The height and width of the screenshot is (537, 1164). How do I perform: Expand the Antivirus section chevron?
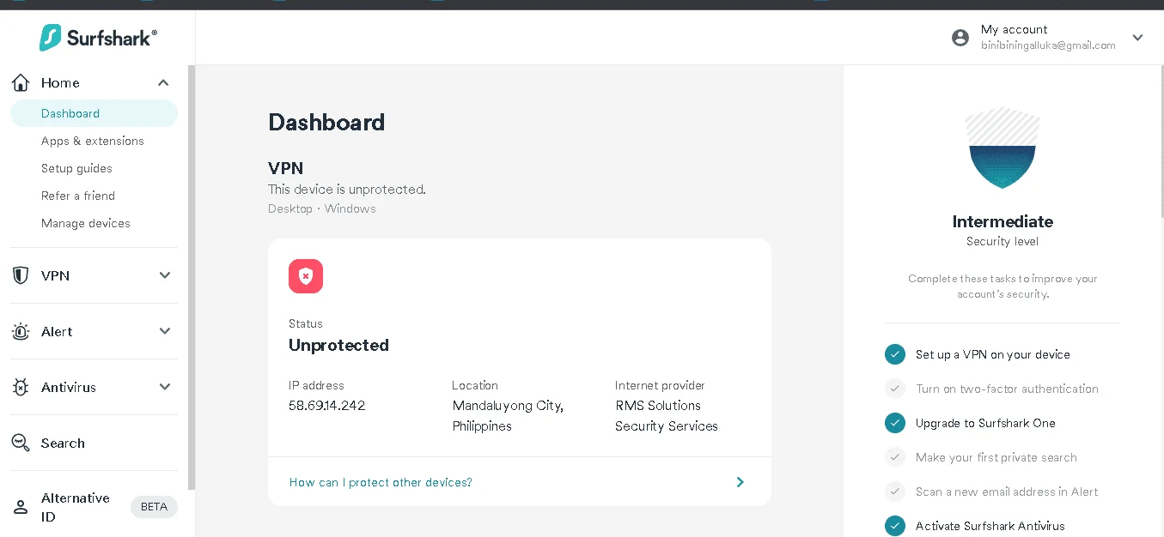point(165,387)
